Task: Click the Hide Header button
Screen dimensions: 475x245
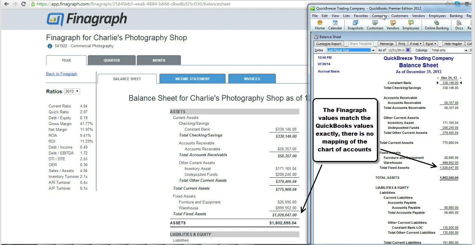Action: pyautogui.click(x=453, y=44)
